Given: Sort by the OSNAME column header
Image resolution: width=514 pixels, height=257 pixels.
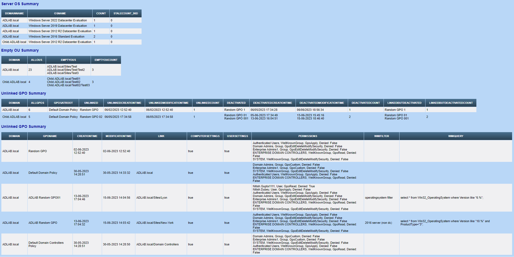Looking at the screenshot, I should pos(60,13).
